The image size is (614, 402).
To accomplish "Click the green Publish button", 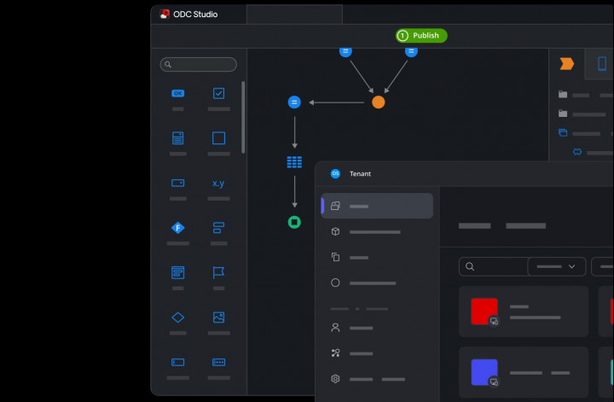I will pyautogui.click(x=421, y=36).
